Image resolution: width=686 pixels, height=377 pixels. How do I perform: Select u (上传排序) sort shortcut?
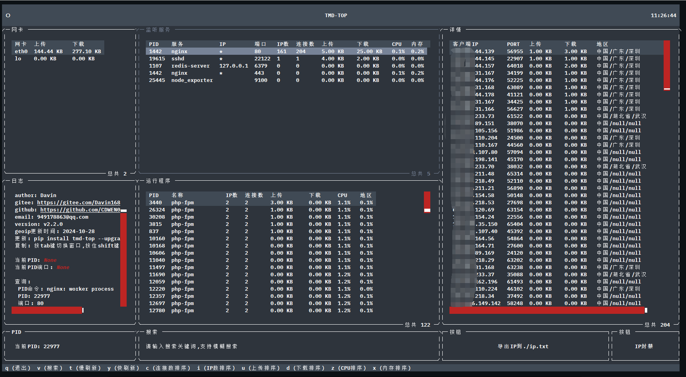261,368
